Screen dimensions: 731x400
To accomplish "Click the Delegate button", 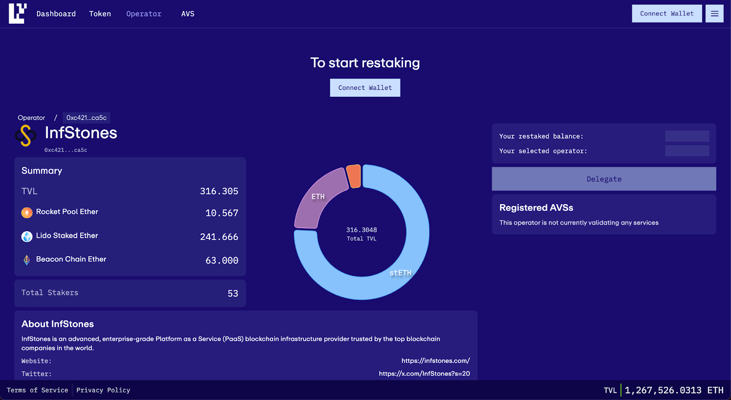I will (x=604, y=179).
